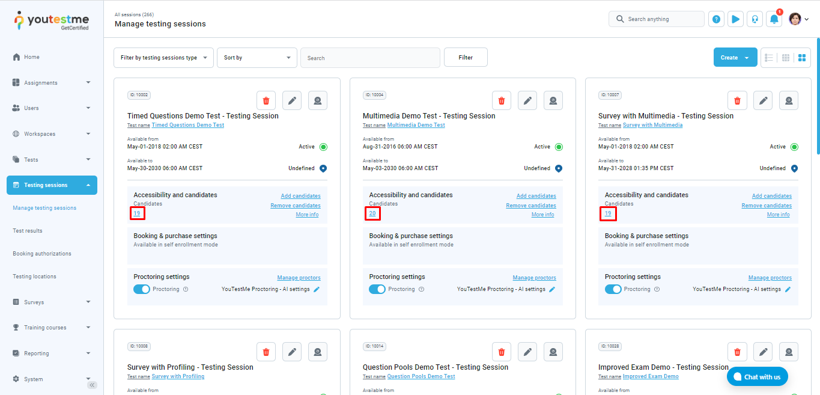This screenshot has width=820, height=395.
Task: Open Test results in sidebar
Action: coord(28,231)
